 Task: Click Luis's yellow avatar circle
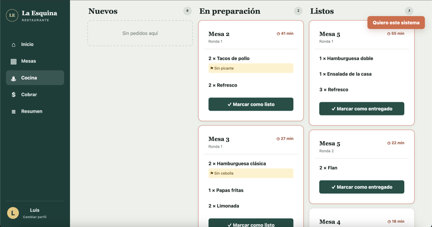tap(13, 213)
